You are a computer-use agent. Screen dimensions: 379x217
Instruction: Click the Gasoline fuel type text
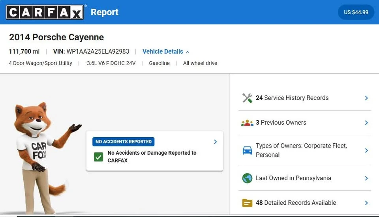click(159, 63)
